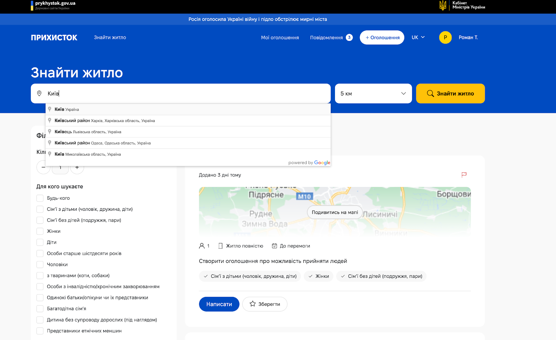Click the prykhystok.gov.ua header link
The height and width of the screenshot is (340, 556).
coord(55,3)
